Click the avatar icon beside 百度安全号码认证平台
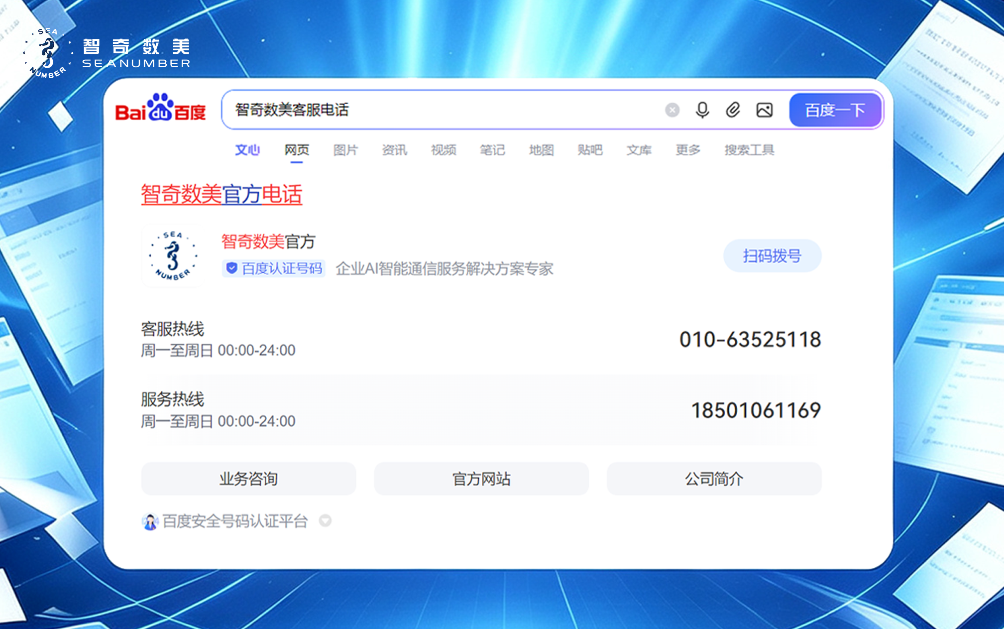 150,521
